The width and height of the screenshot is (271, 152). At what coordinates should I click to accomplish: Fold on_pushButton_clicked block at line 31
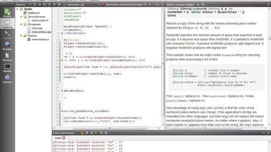[x=62, y=111]
